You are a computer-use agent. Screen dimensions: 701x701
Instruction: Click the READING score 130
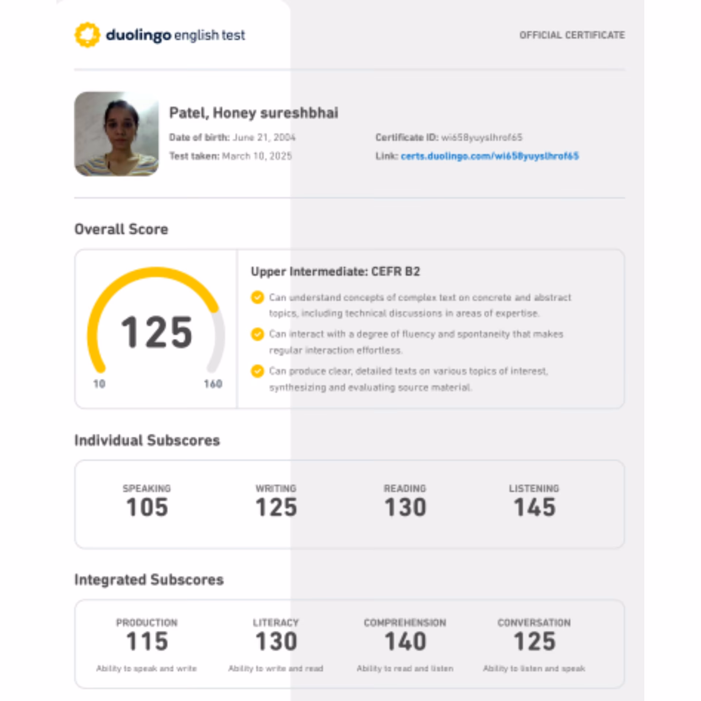[405, 507]
